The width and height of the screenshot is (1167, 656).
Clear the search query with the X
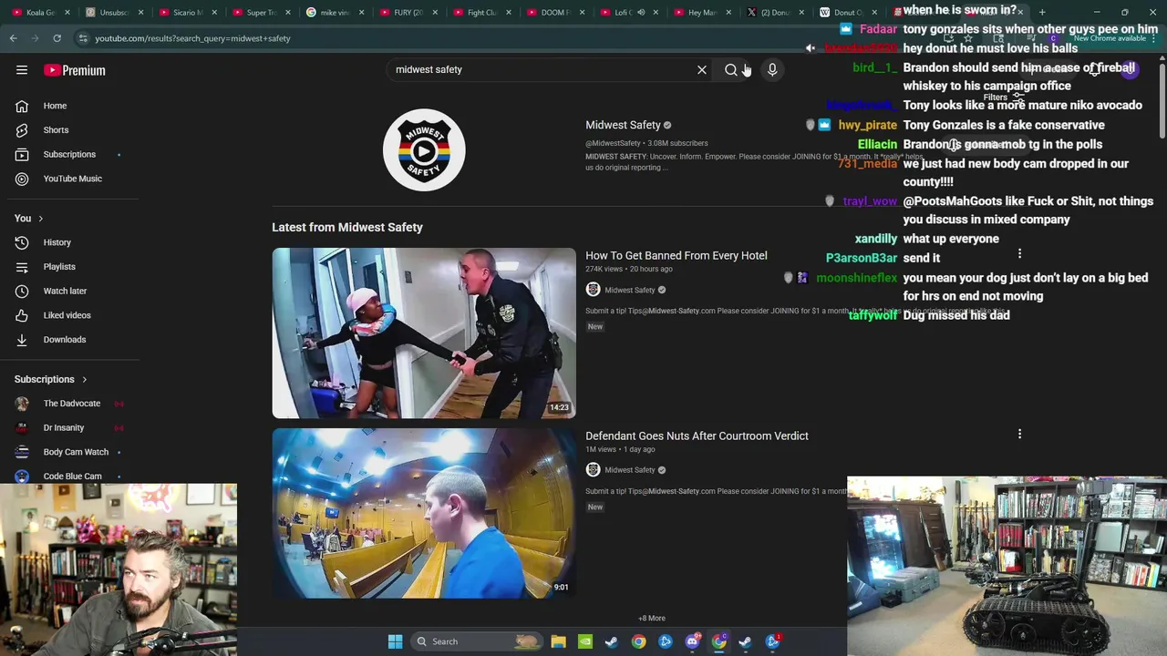pos(702,69)
